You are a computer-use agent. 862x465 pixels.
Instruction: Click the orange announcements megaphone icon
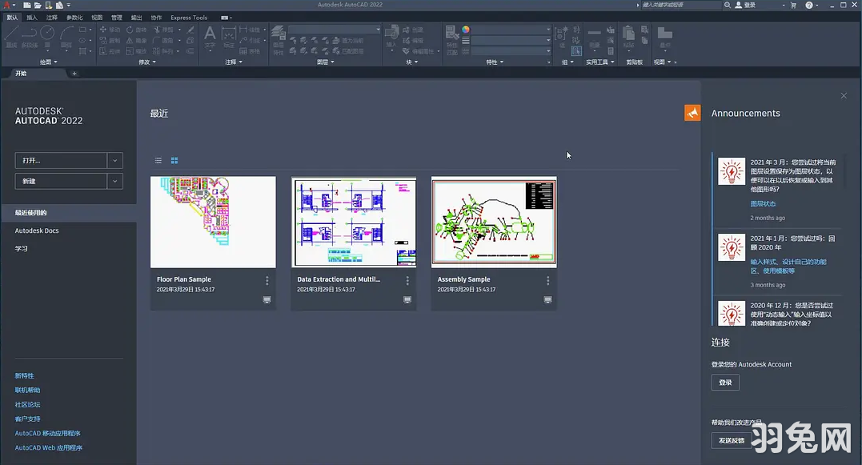pos(692,113)
